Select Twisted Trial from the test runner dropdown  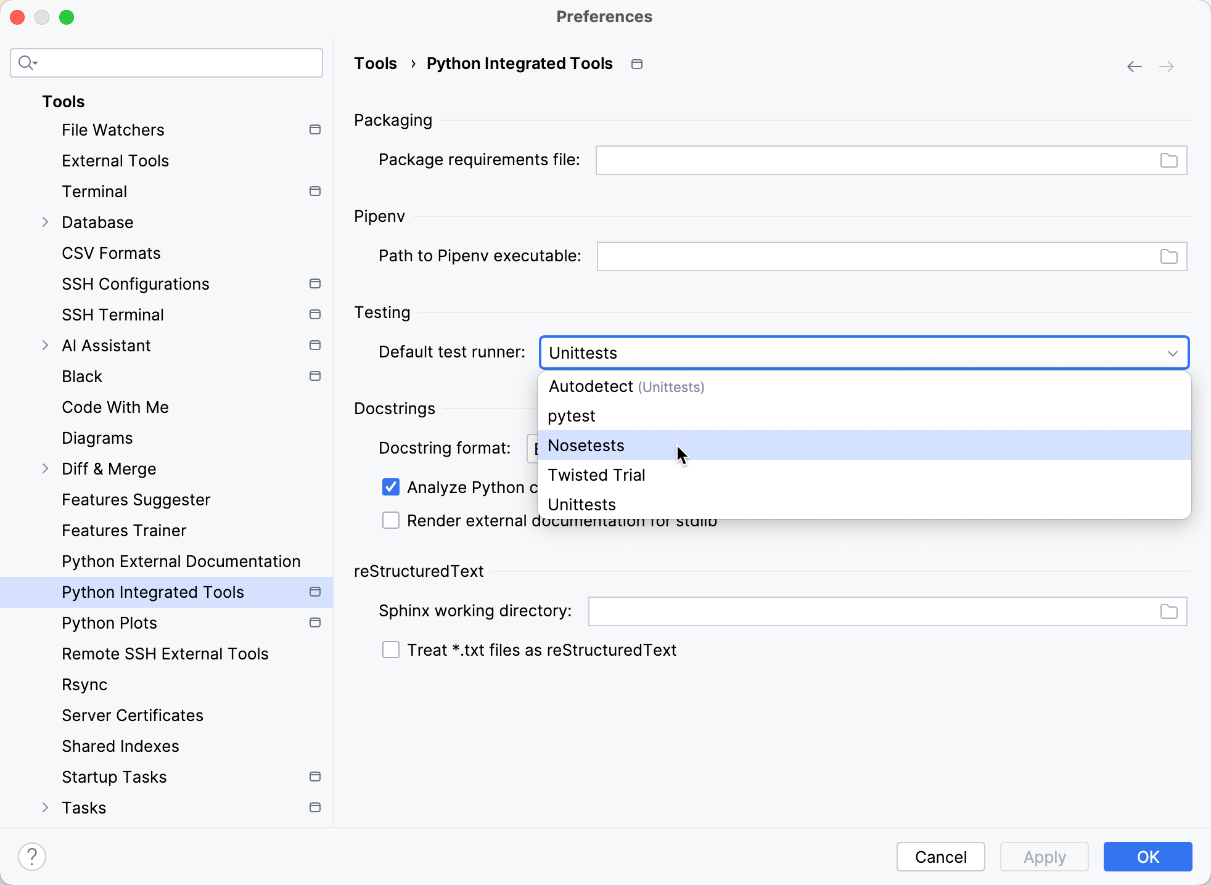[596, 475]
